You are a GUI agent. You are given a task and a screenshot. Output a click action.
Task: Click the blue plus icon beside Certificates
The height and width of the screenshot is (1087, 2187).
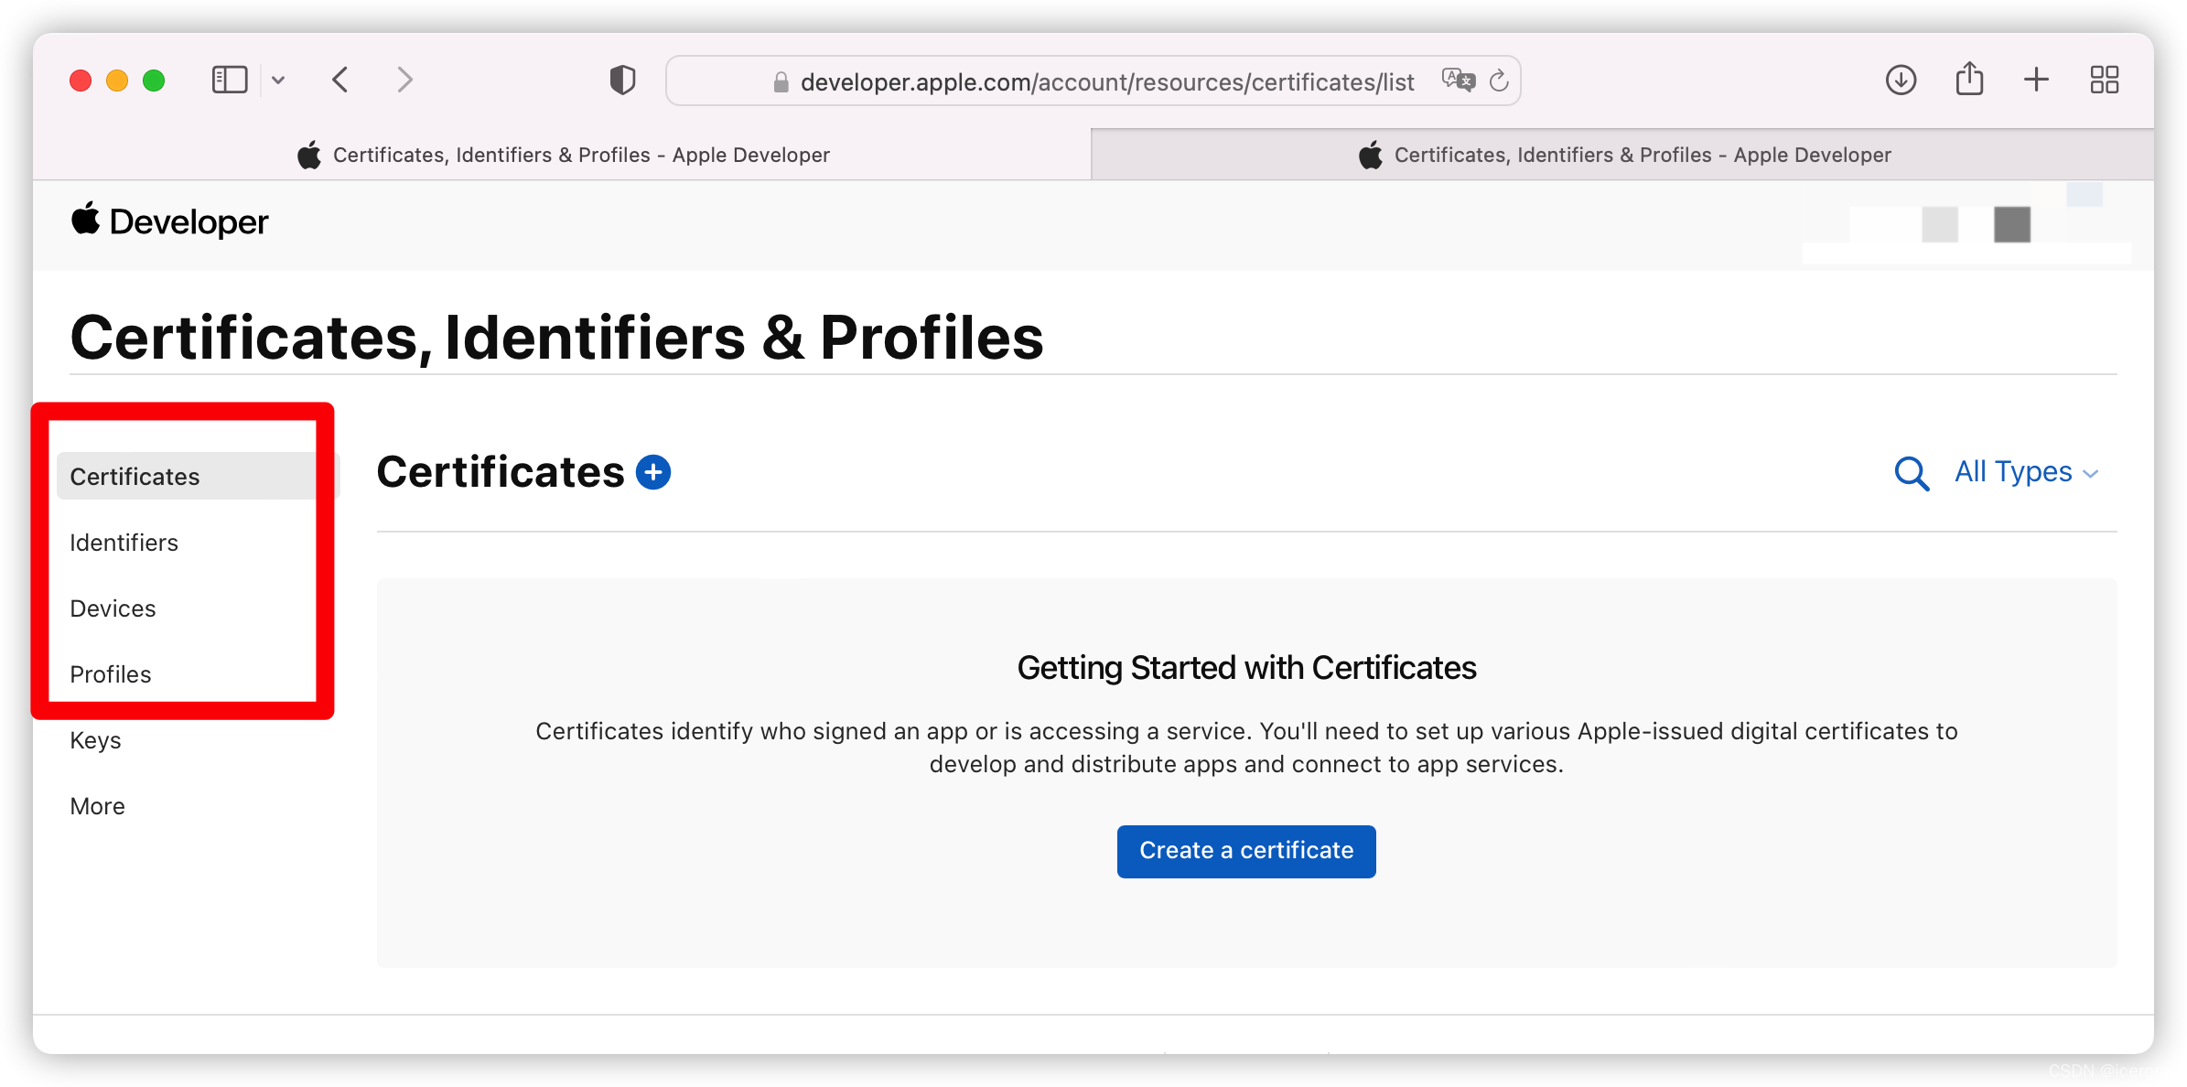click(653, 472)
